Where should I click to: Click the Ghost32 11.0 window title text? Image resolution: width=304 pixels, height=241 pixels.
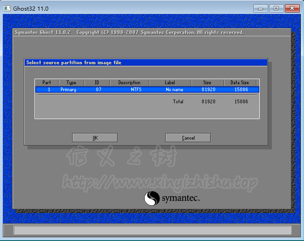[31, 8]
